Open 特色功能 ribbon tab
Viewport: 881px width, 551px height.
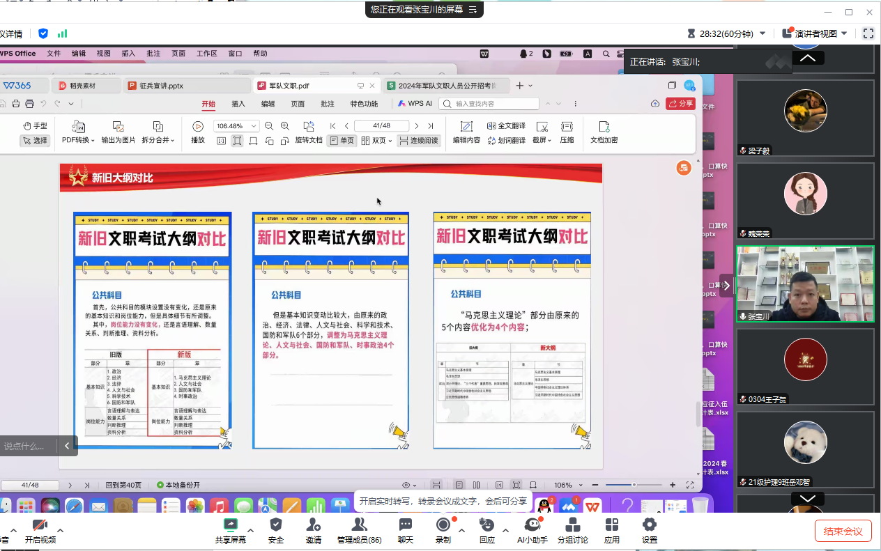[365, 104]
